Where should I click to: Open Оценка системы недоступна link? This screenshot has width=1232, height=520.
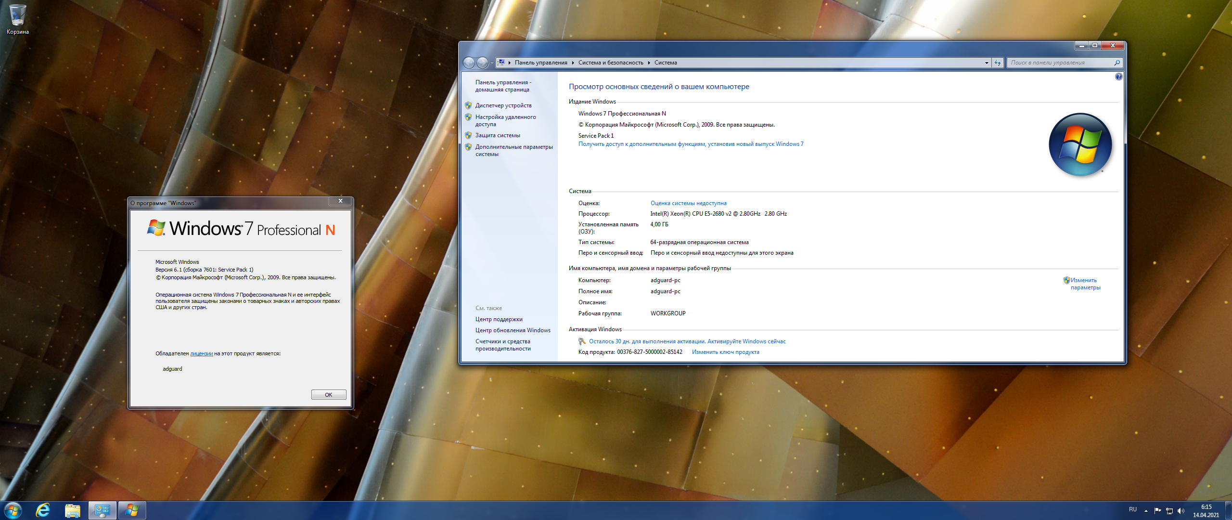[x=688, y=203]
